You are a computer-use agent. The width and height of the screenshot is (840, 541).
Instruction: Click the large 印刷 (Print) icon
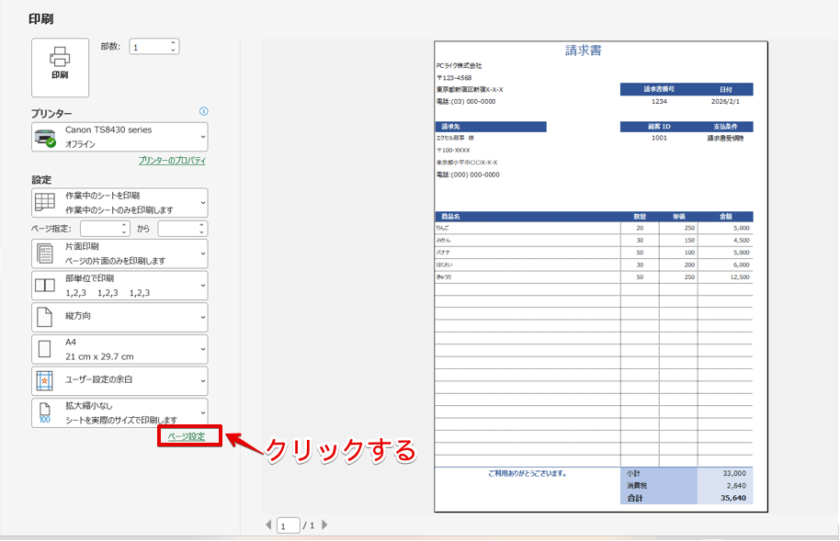60,66
